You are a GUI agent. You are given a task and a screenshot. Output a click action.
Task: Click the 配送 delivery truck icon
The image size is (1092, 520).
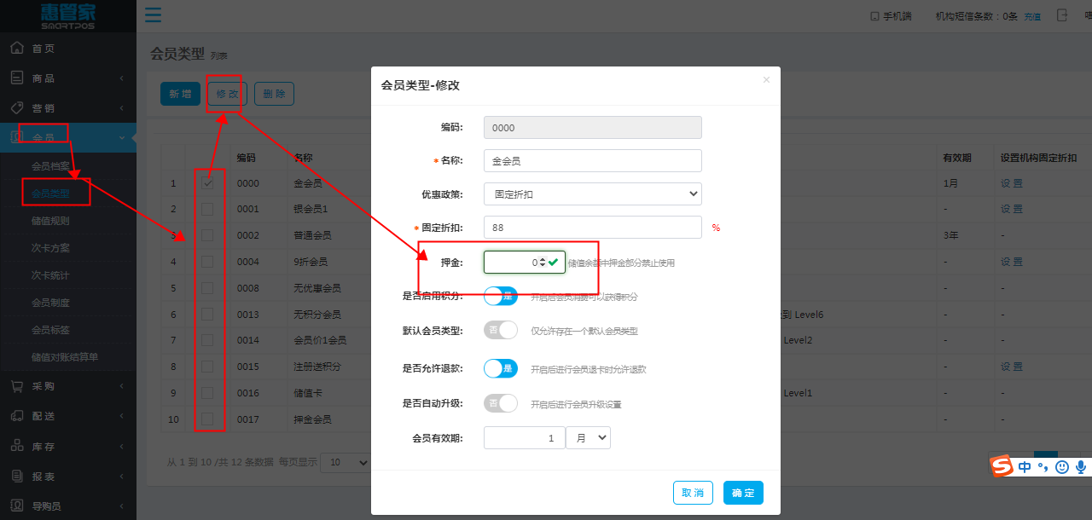click(17, 416)
